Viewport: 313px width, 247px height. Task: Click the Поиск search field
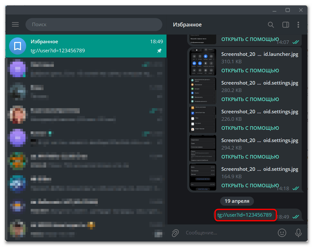click(x=94, y=25)
